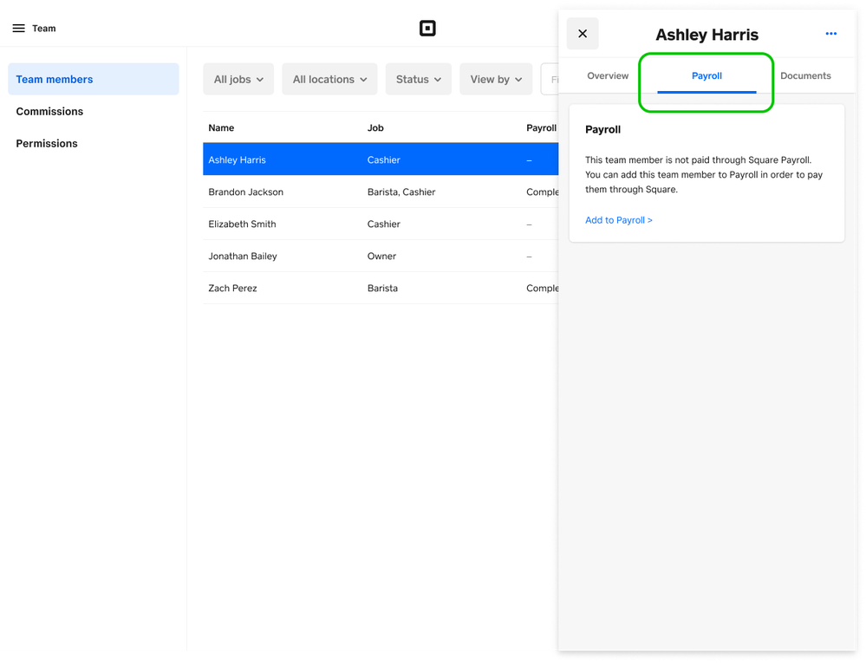
Task: Select Elizabeth Smith team member
Action: tap(242, 224)
